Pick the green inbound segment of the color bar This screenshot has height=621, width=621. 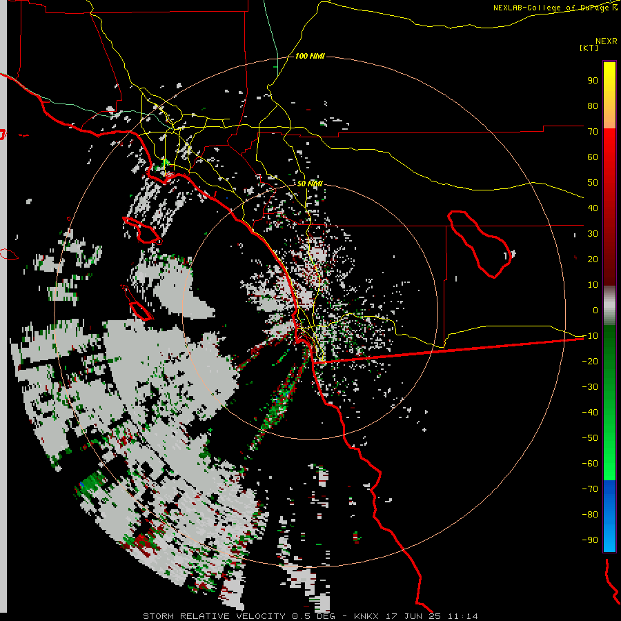point(609,403)
